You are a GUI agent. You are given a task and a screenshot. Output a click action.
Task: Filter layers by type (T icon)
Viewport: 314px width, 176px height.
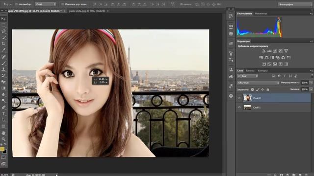(285, 76)
